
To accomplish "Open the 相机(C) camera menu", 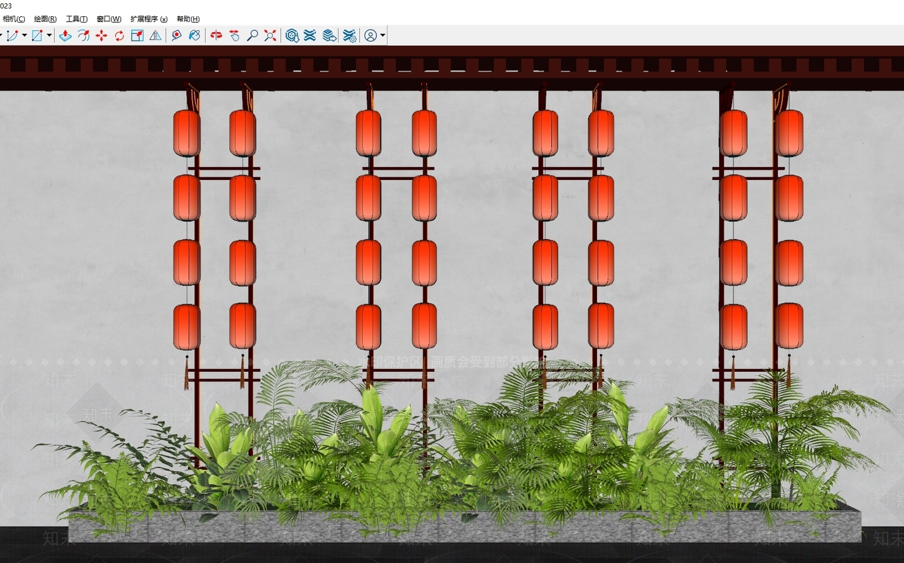I will (x=14, y=19).
